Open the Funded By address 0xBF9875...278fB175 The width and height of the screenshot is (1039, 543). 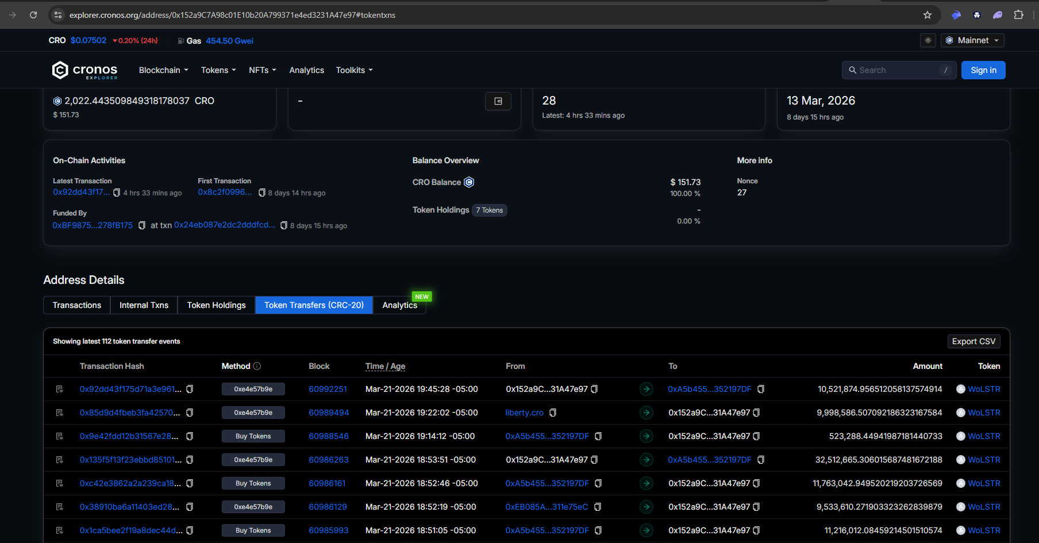coord(93,225)
